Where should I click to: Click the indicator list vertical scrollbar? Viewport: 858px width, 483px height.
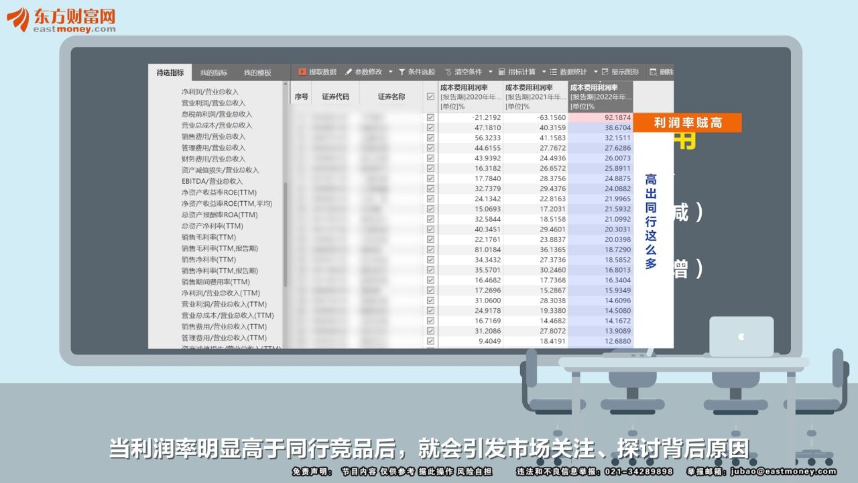pos(286,235)
